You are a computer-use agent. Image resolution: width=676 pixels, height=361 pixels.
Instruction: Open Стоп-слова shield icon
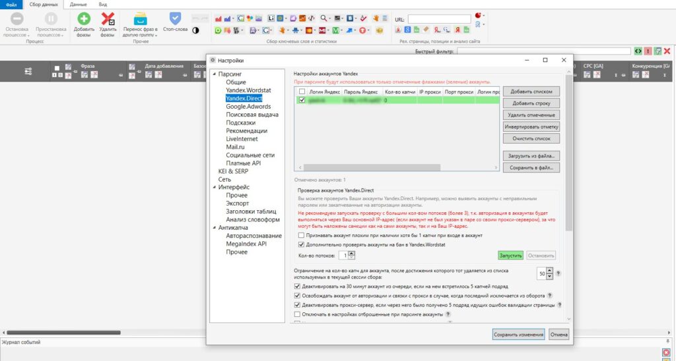pos(175,18)
